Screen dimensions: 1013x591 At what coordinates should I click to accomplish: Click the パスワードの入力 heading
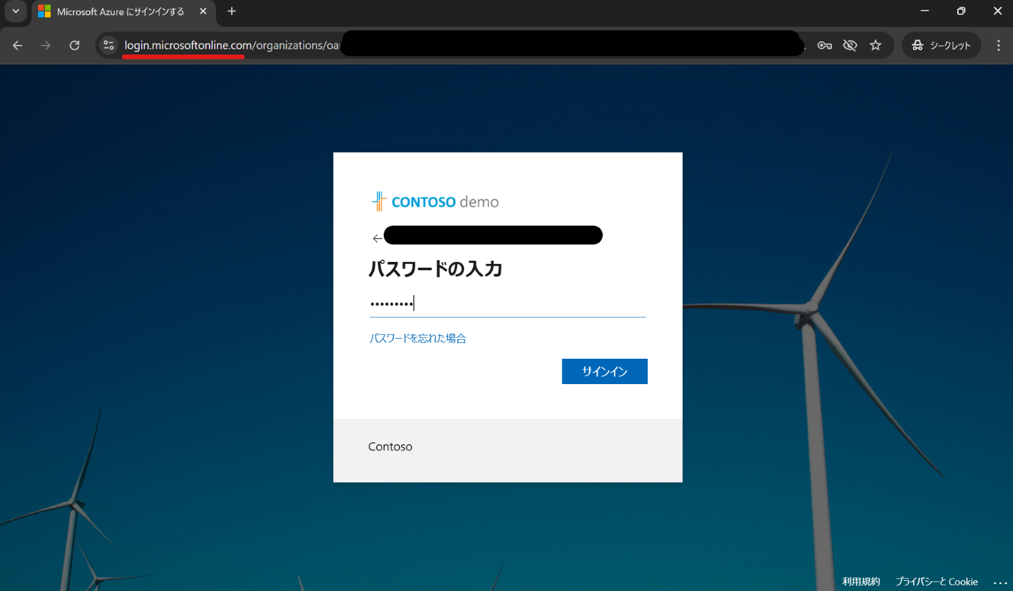pos(436,269)
